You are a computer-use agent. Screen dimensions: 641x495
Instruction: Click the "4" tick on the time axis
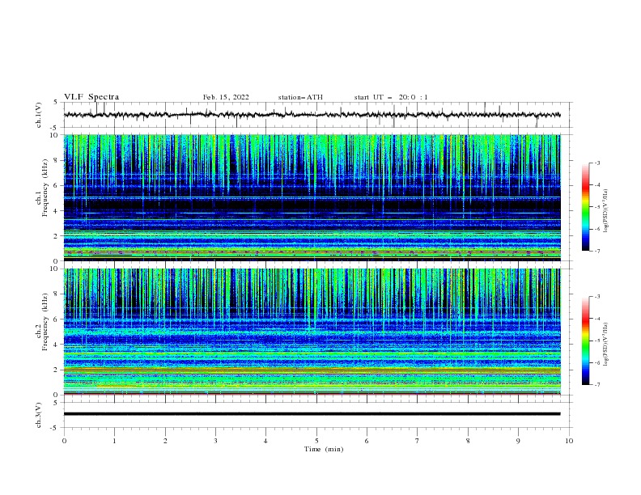click(x=265, y=441)
